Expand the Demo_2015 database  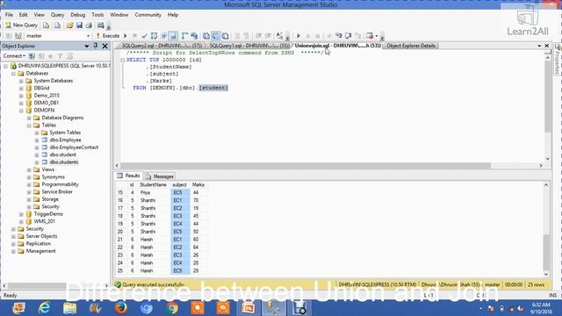(x=21, y=96)
